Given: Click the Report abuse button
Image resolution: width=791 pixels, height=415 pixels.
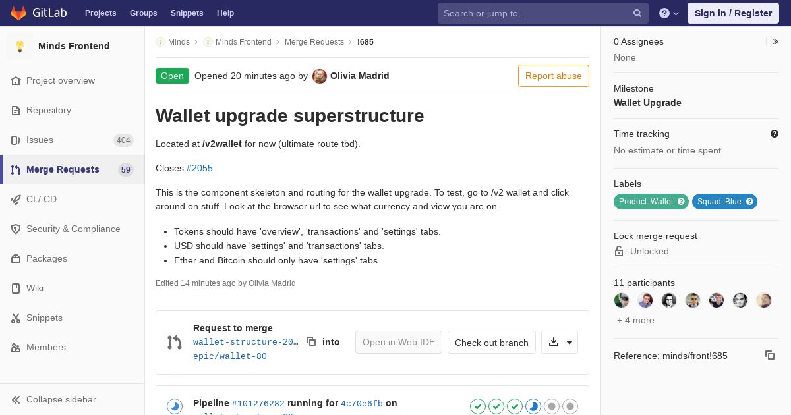Looking at the screenshot, I should pyautogui.click(x=554, y=76).
